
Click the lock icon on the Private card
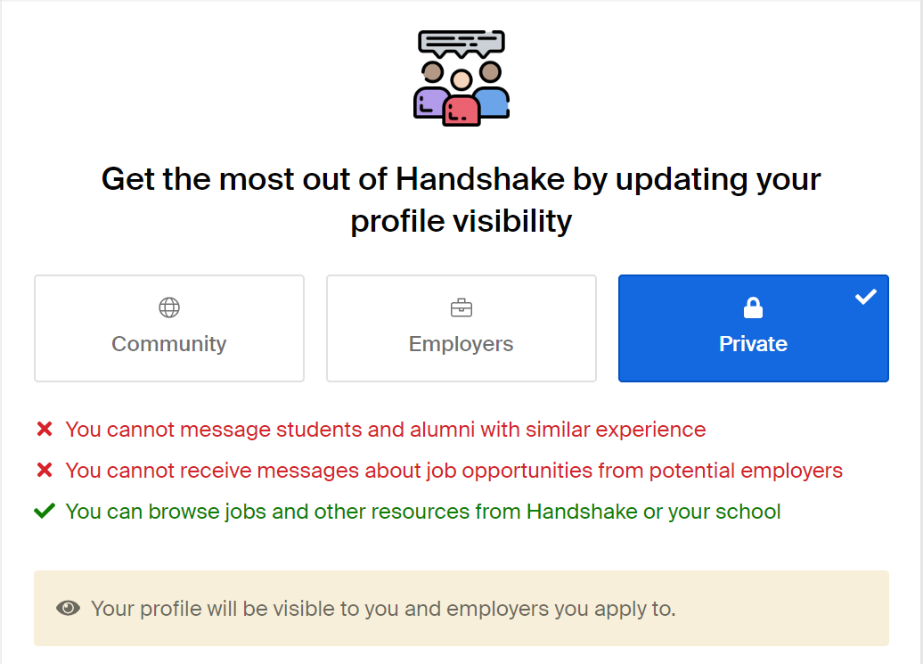point(753,307)
